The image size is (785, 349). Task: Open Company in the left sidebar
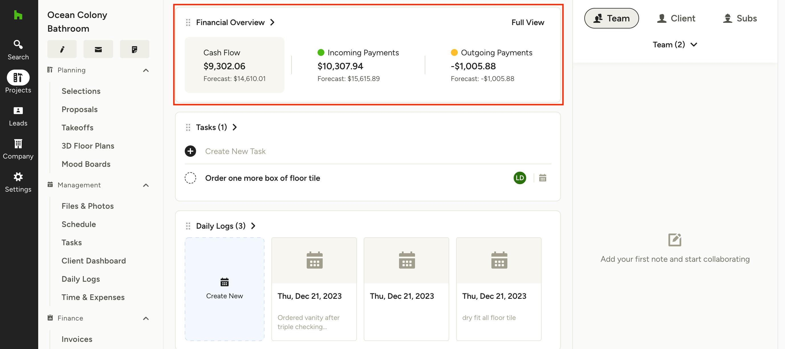(18, 149)
